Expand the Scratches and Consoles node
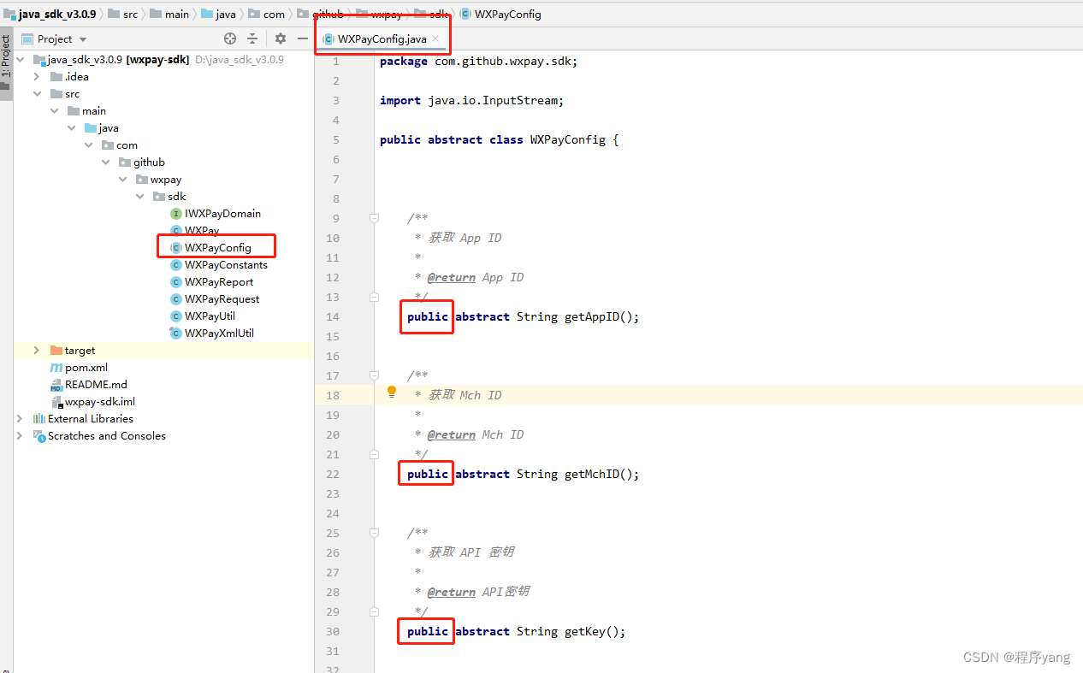 (19, 435)
